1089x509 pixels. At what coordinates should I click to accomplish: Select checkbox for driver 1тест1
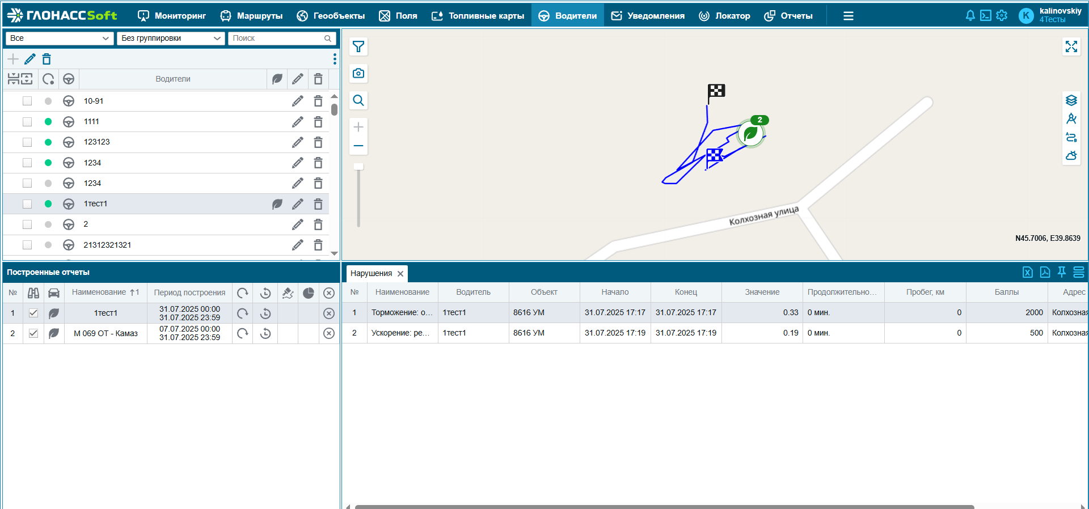[27, 204]
